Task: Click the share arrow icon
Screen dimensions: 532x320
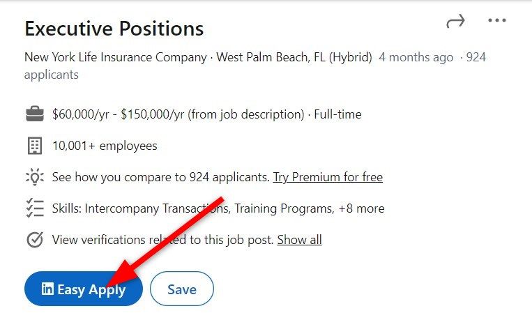Action: point(455,21)
